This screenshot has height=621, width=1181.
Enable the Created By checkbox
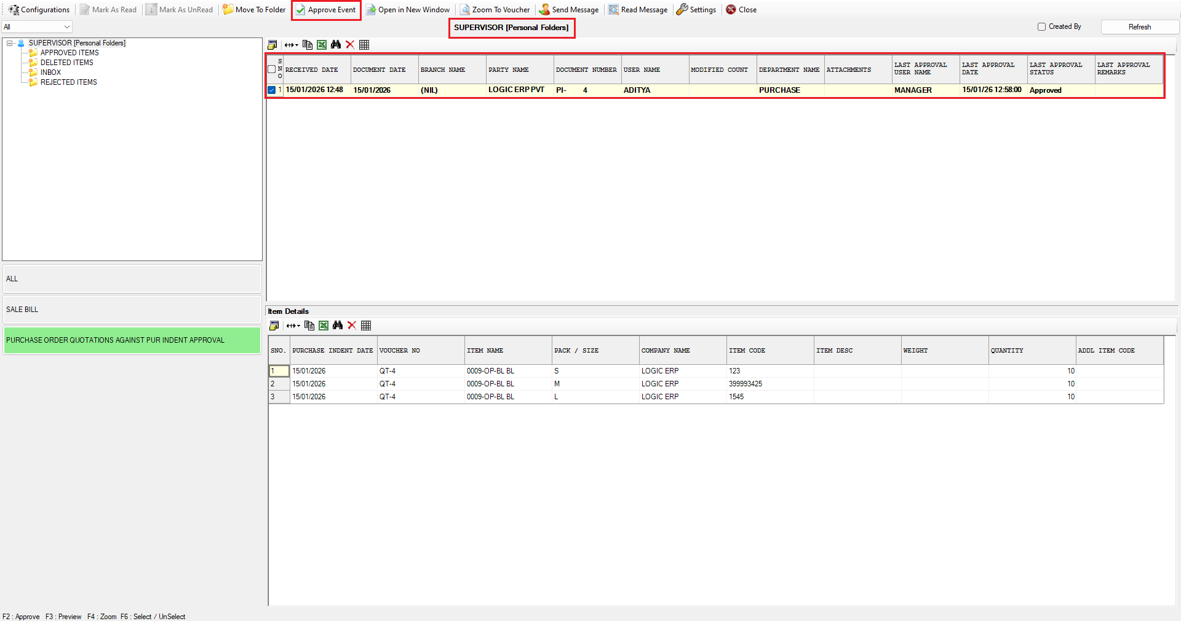pos(1041,27)
